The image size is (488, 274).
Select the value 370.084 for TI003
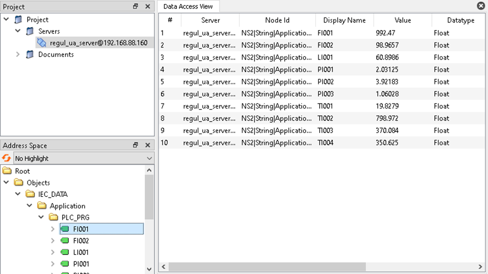pyautogui.click(x=387, y=130)
